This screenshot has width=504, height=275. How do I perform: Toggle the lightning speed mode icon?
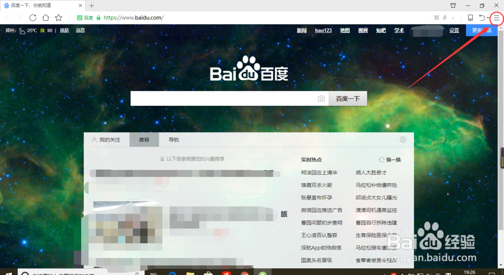click(x=445, y=18)
